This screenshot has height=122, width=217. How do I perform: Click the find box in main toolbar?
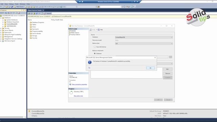[111, 7]
